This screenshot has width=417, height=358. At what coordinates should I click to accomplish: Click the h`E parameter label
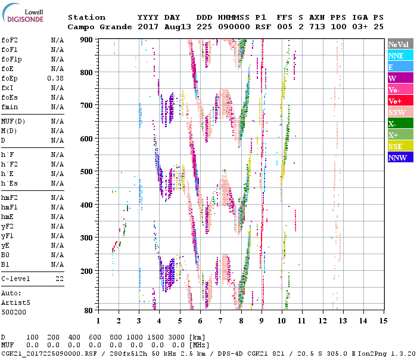click(7, 174)
